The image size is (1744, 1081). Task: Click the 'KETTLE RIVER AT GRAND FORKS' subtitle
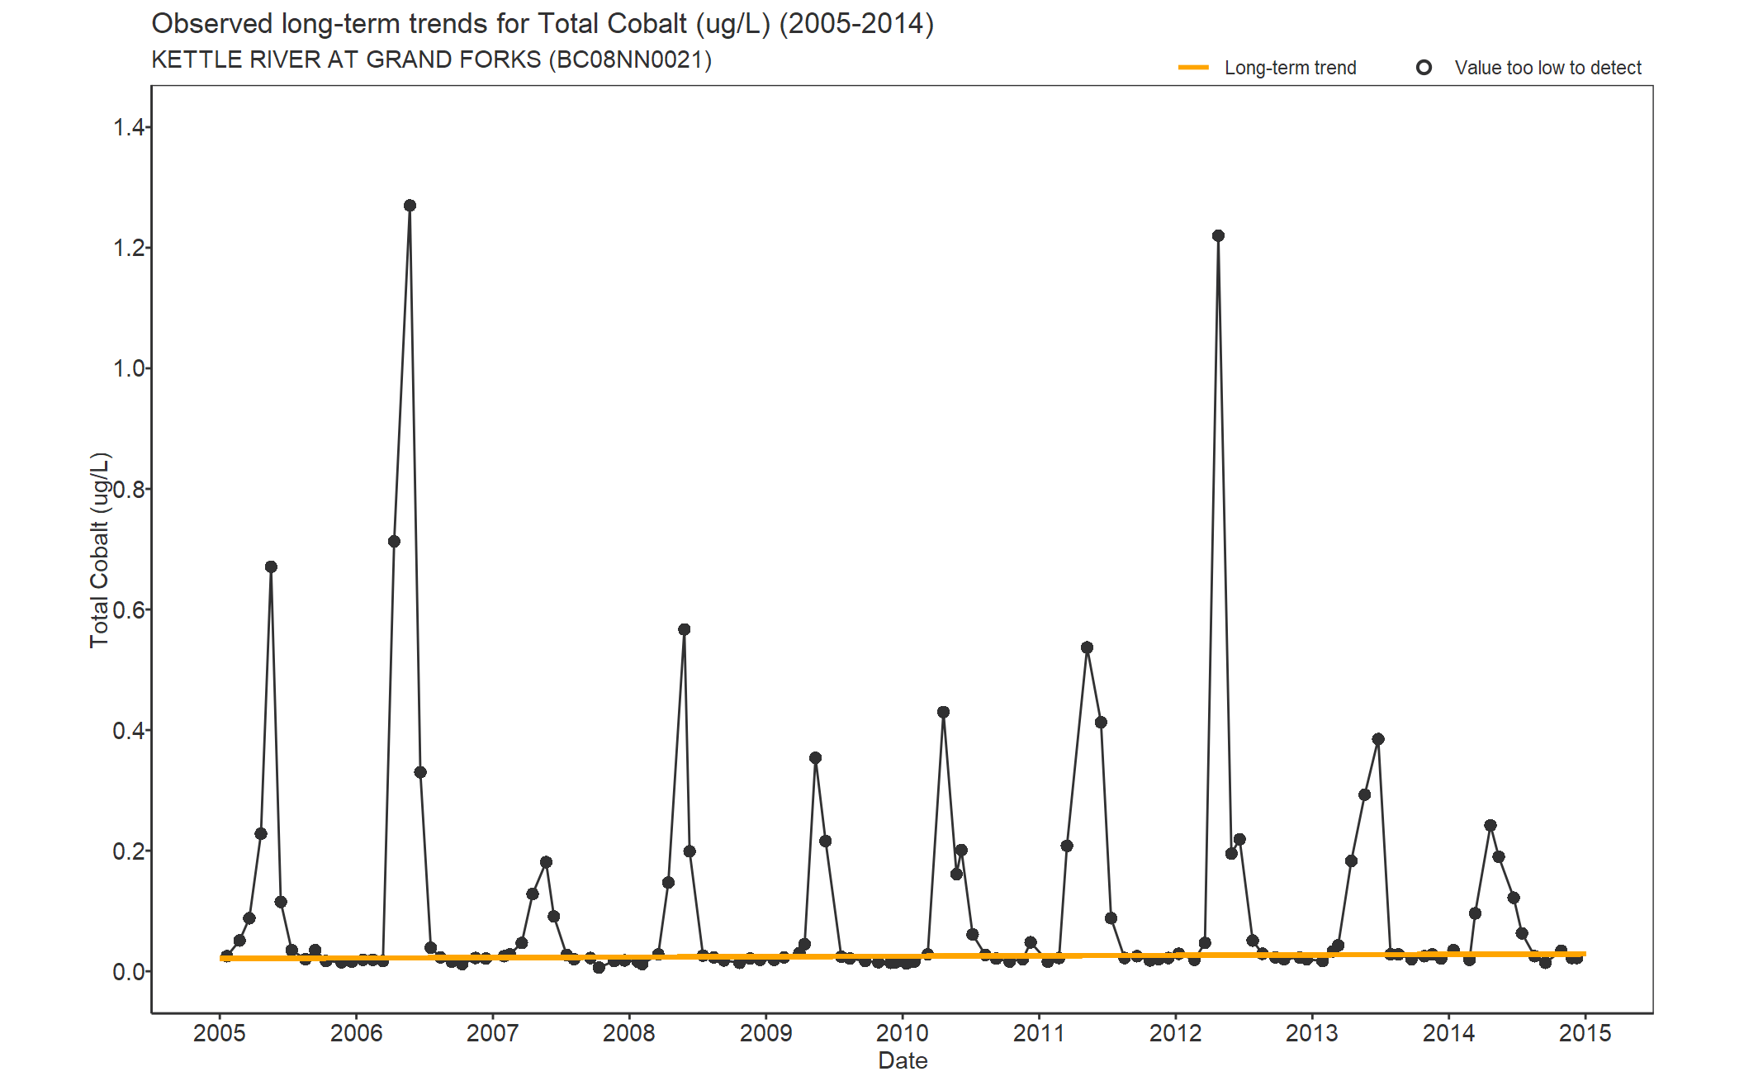click(x=431, y=59)
